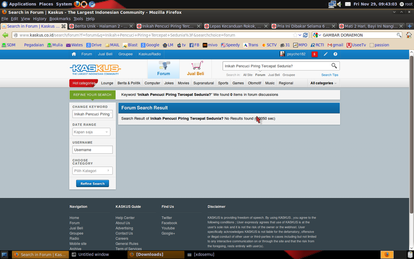The image size is (414, 259).
Task: Open the Applications menu in top panel
Action: (x=19, y=4)
